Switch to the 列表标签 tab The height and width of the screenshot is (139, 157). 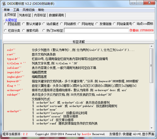pos(25,15)
